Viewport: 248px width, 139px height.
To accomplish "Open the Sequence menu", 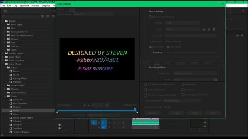I will tap(24, 5).
